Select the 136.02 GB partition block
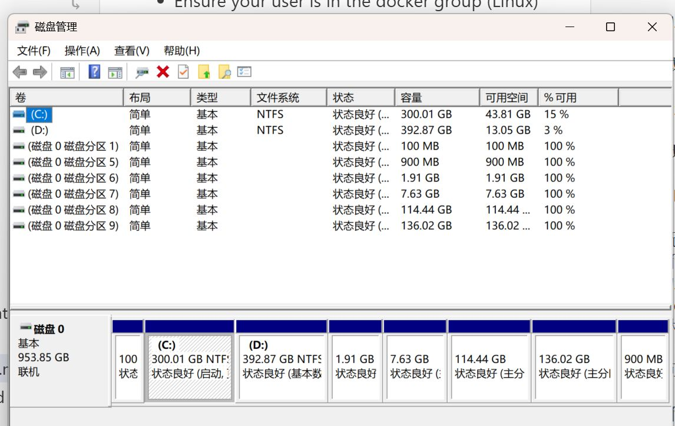This screenshot has height=426, width=675. (x=574, y=361)
